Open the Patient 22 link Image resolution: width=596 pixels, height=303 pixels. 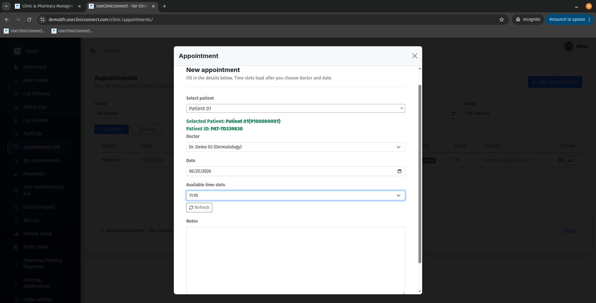[x=111, y=160]
